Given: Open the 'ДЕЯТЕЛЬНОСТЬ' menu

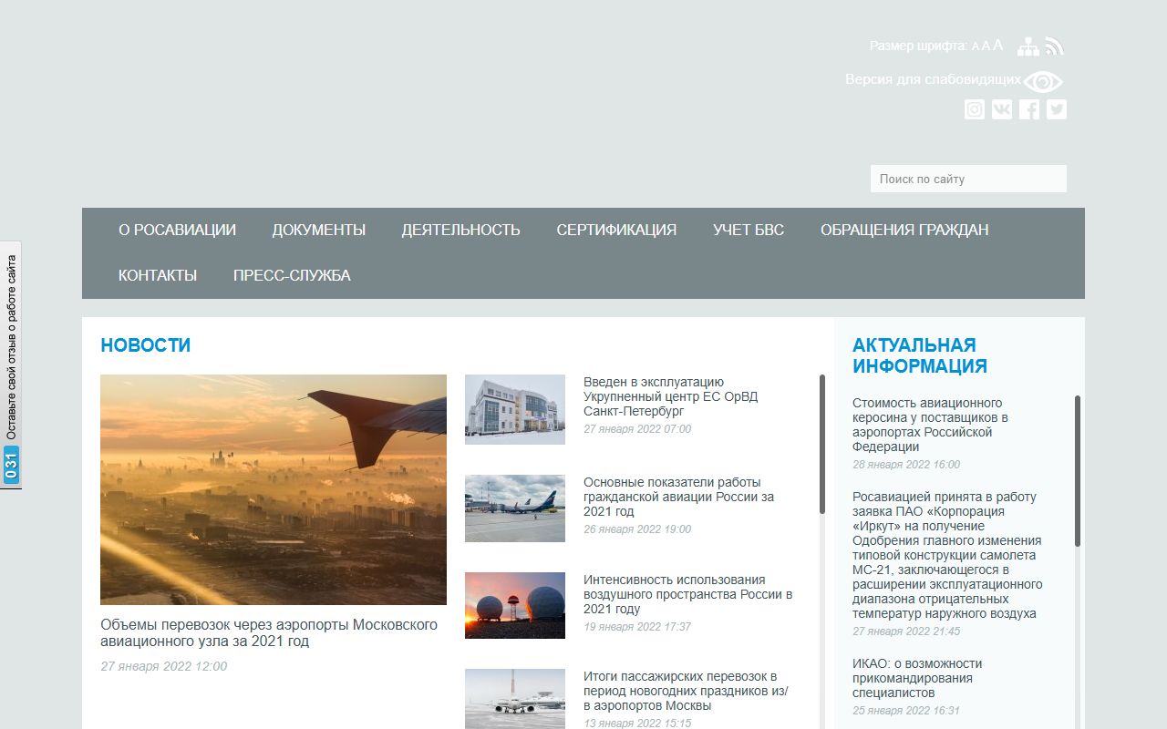Looking at the screenshot, I should (461, 230).
